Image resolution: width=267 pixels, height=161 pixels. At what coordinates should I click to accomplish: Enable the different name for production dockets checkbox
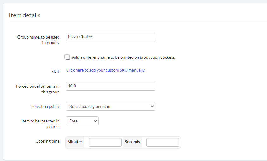pos(67,57)
